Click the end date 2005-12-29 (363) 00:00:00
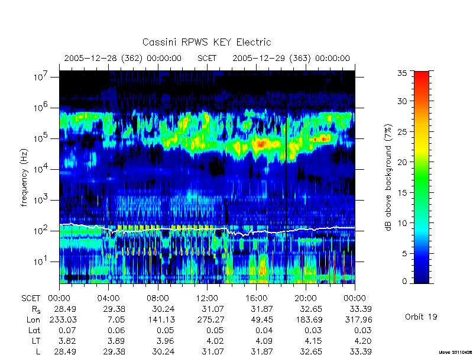Screen dimensions: 473x355 click(291, 58)
